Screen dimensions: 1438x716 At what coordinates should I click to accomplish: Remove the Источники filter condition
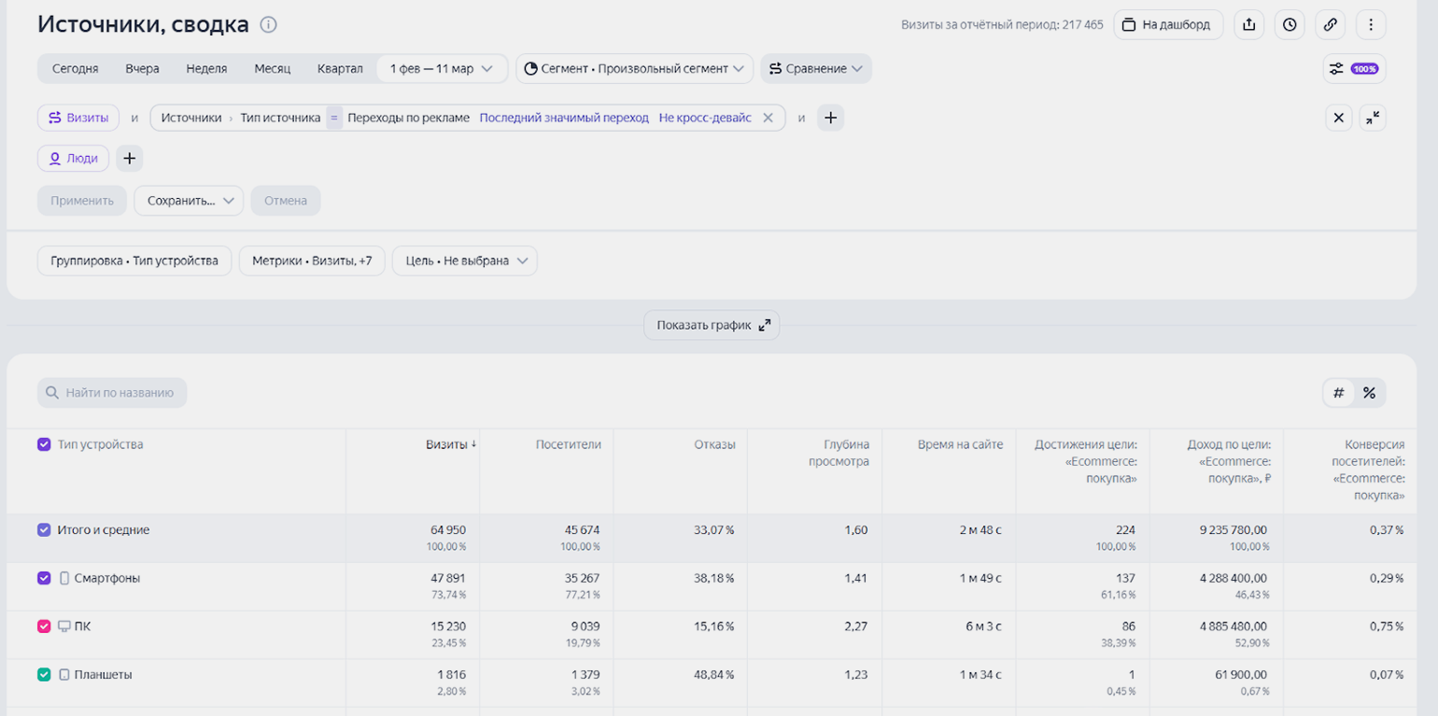pos(768,118)
